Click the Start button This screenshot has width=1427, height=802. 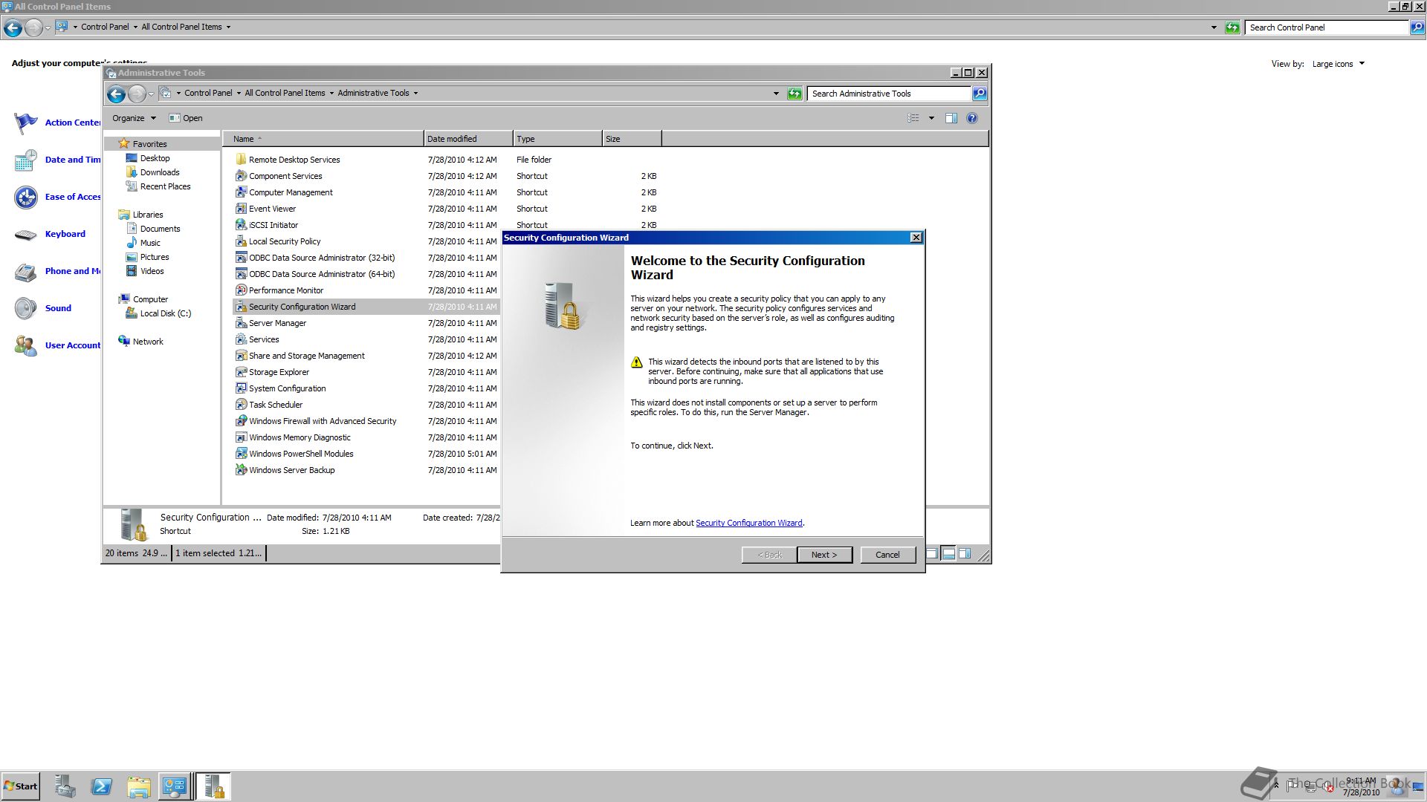21,786
